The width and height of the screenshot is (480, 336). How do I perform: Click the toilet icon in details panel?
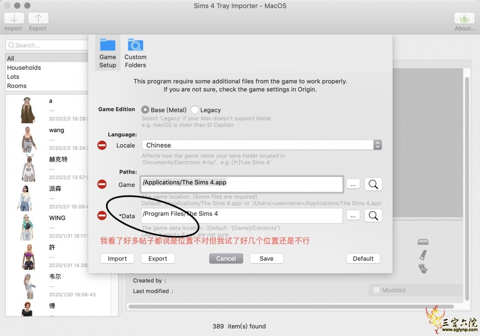pyautogui.click(x=423, y=269)
